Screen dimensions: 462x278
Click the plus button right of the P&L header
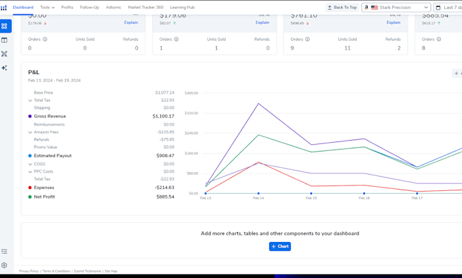point(457,73)
